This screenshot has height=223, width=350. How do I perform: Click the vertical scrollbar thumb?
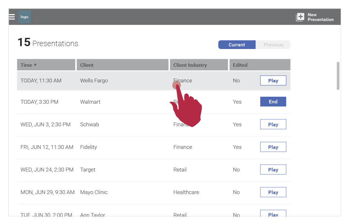[x=338, y=76]
